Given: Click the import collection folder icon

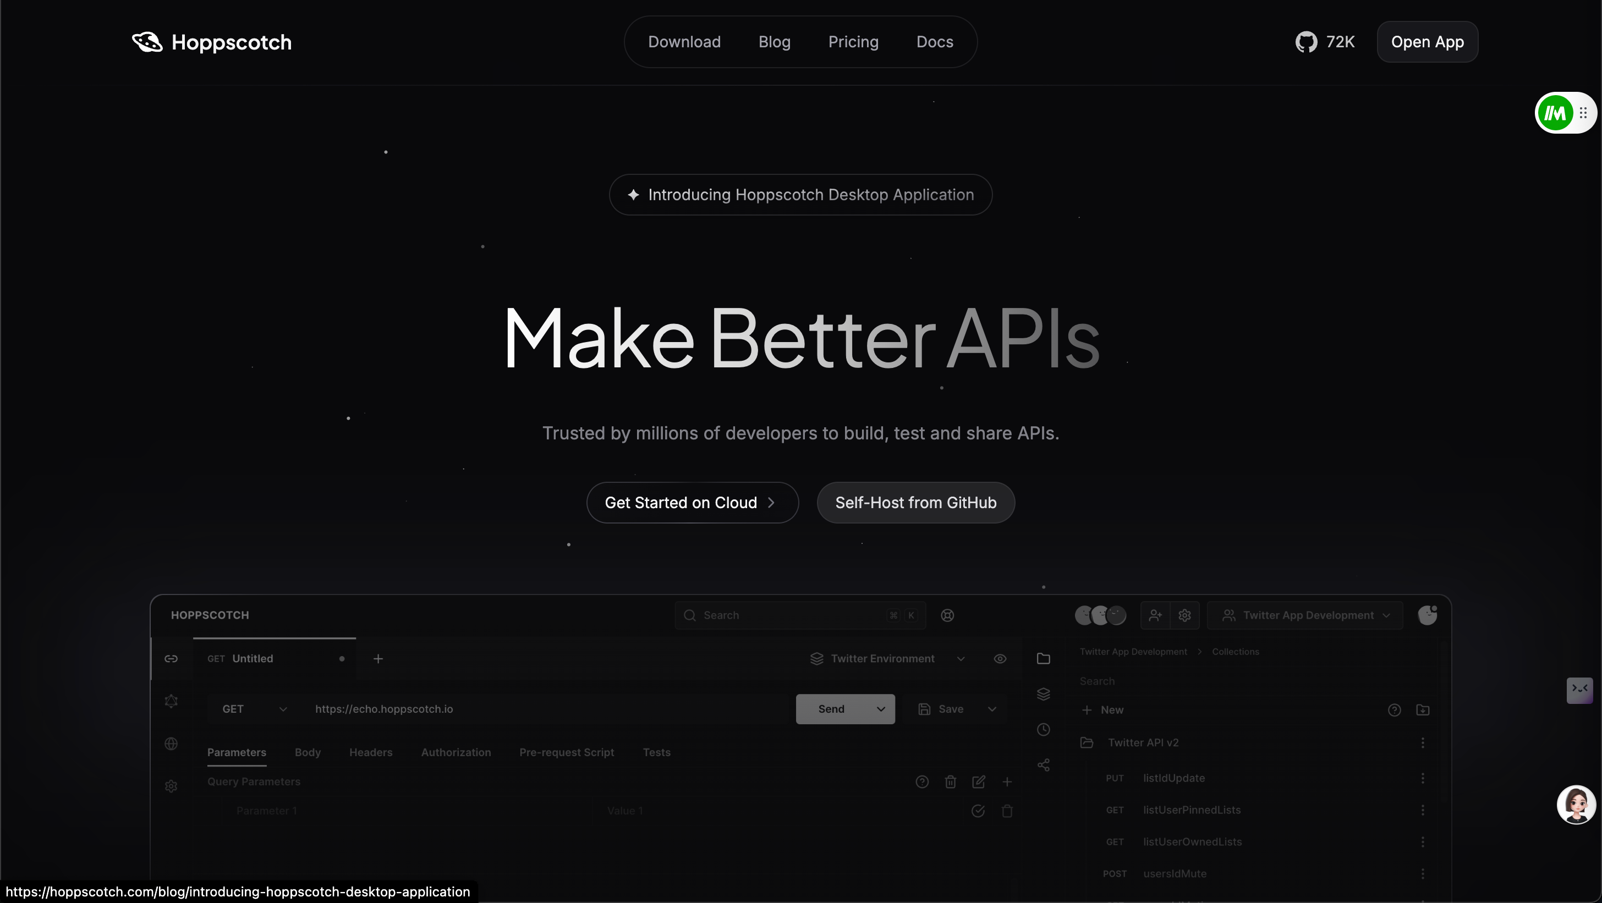Looking at the screenshot, I should [x=1423, y=710].
